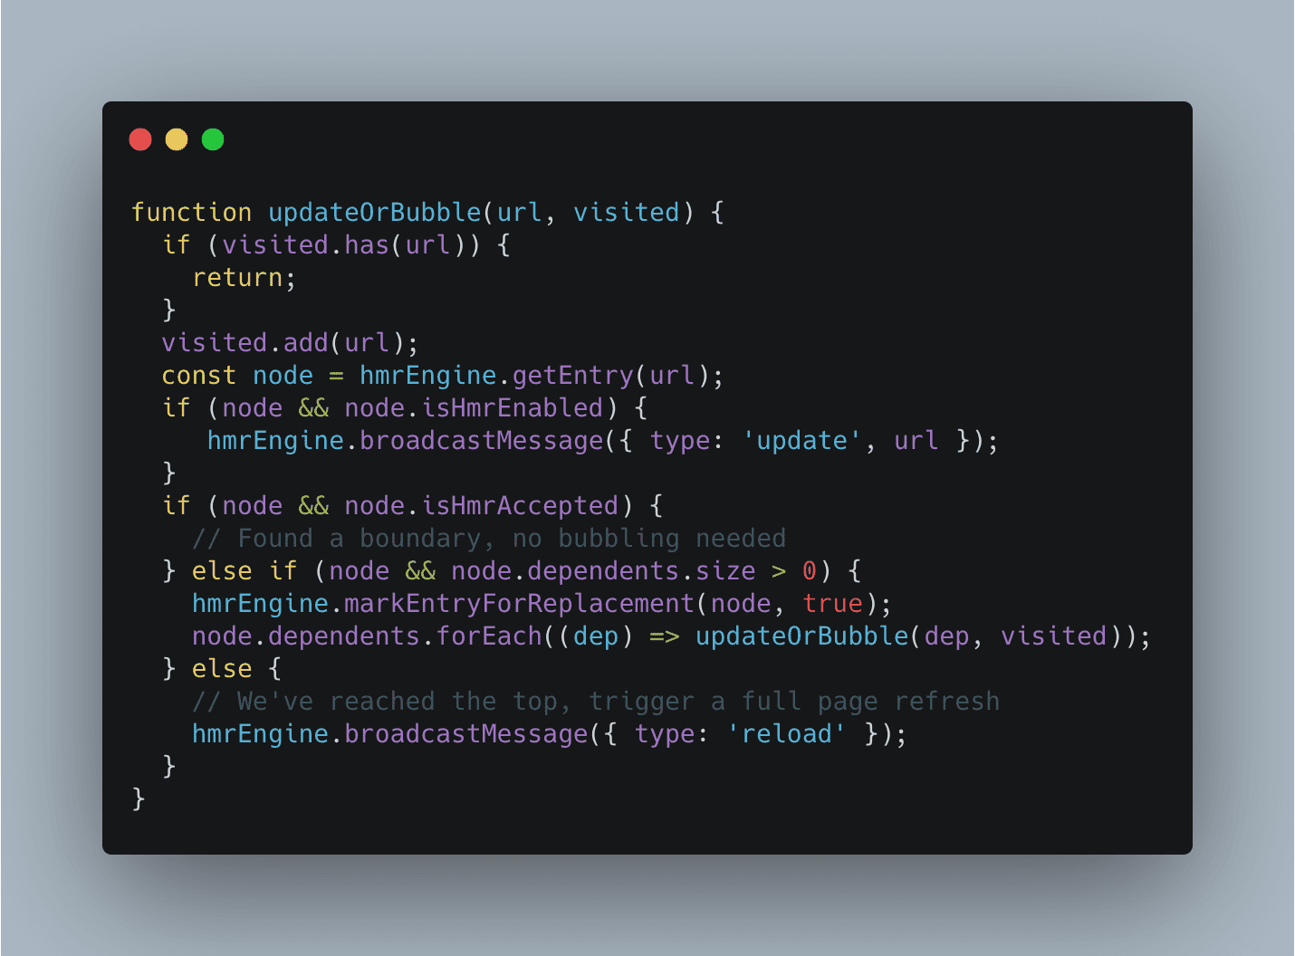Viewport: 1295px width, 956px height.
Task: Click the 'const' keyword
Action: (x=199, y=376)
